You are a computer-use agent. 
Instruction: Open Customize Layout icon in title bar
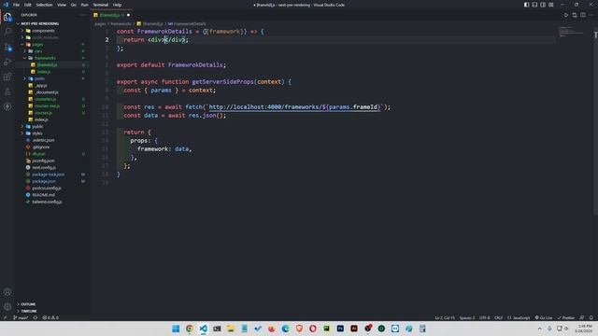click(551, 5)
